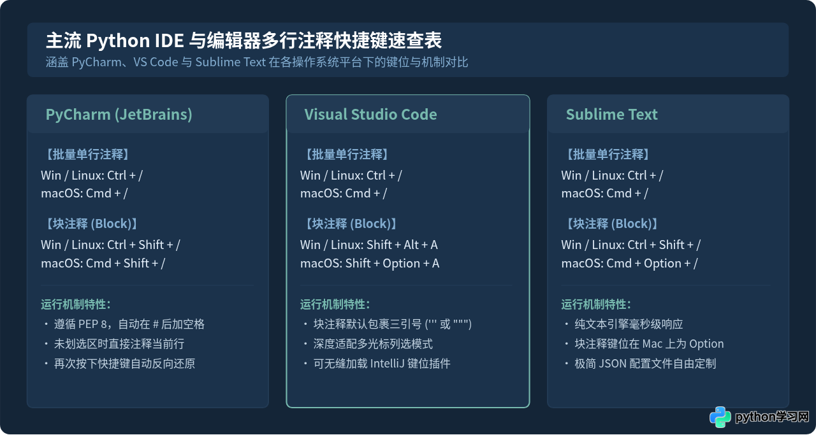Click the bullet "块注释默认包裹三引号"
The height and width of the screenshot is (435, 816).
(386, 325)
